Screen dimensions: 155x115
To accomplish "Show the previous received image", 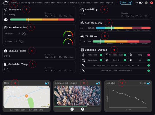I will [72, 109].
